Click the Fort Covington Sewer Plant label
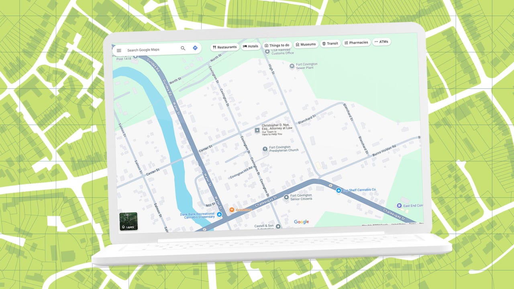This screenshot has width=514, height=289. pos(307,66)
